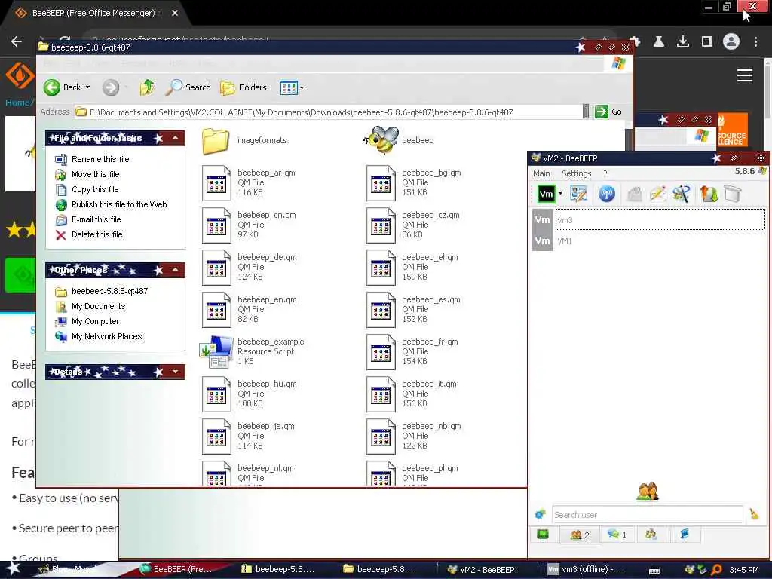772x579 pixels.
Task: Switch to the users tab showing 2
Action: coord(580,535)
